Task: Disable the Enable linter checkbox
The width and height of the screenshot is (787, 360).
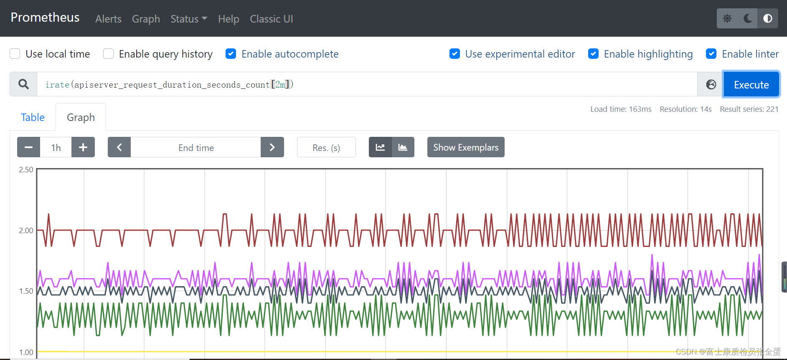Action: point(711,54)
